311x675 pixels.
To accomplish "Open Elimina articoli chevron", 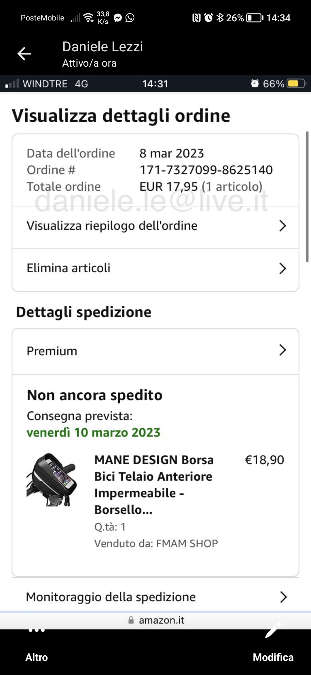I will pos(283,268).
